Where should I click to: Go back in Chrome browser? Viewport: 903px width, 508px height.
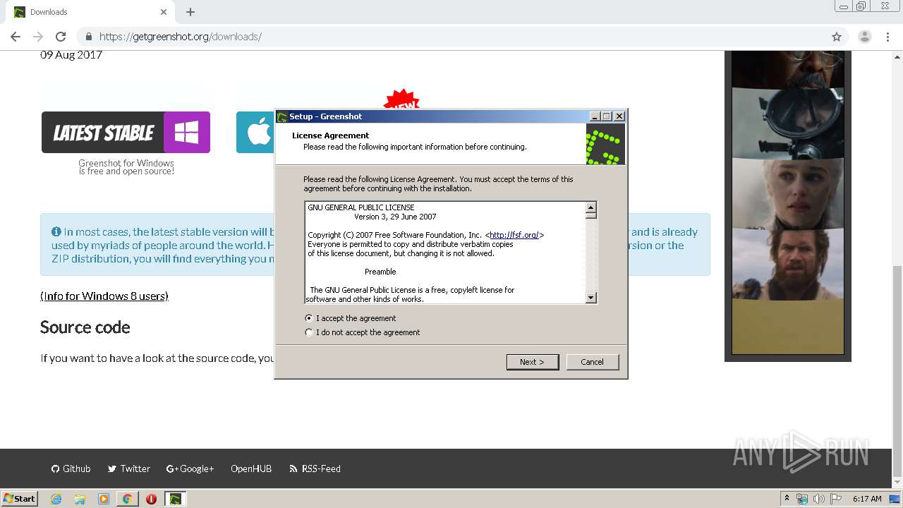click(x=16, y=37)
